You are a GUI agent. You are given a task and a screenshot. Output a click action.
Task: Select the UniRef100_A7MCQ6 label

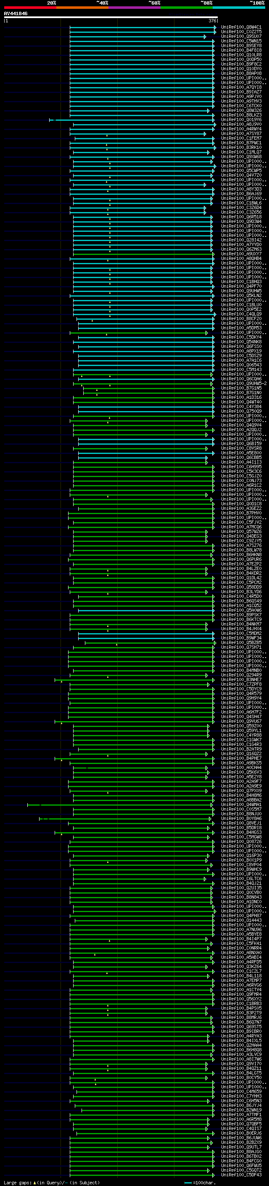(241, 527)
